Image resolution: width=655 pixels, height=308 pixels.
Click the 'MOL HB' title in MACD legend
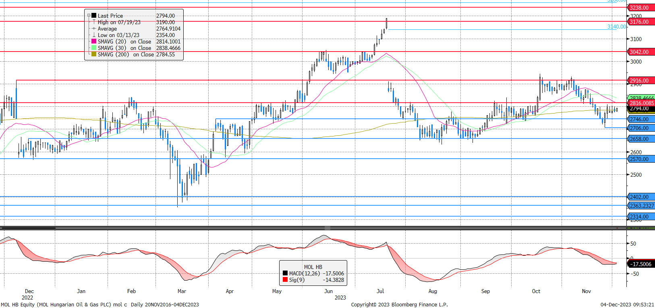coord(313,267)
